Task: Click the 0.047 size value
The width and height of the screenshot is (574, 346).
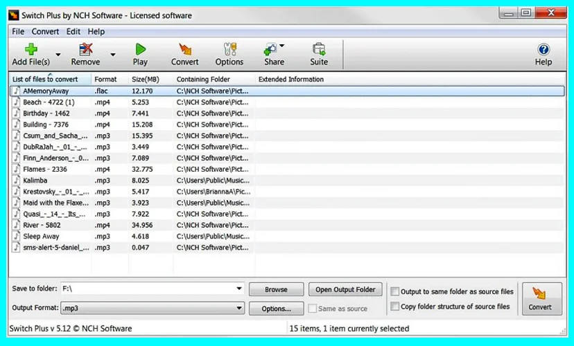Action: click(141, 247)
